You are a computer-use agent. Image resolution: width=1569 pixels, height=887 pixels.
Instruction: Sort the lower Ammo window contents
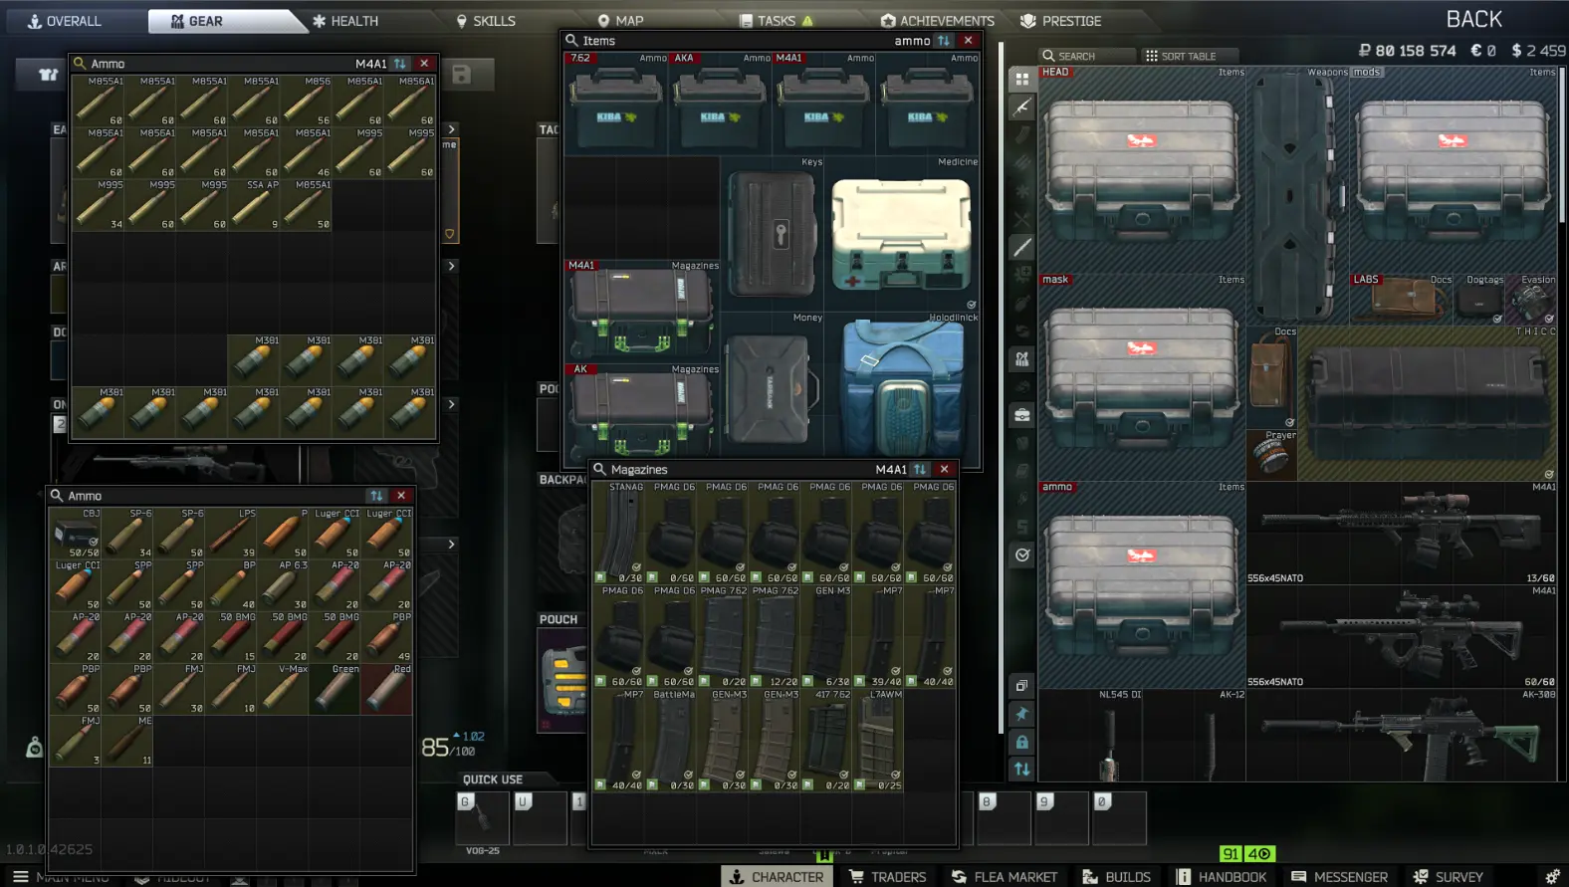point(376,496)
